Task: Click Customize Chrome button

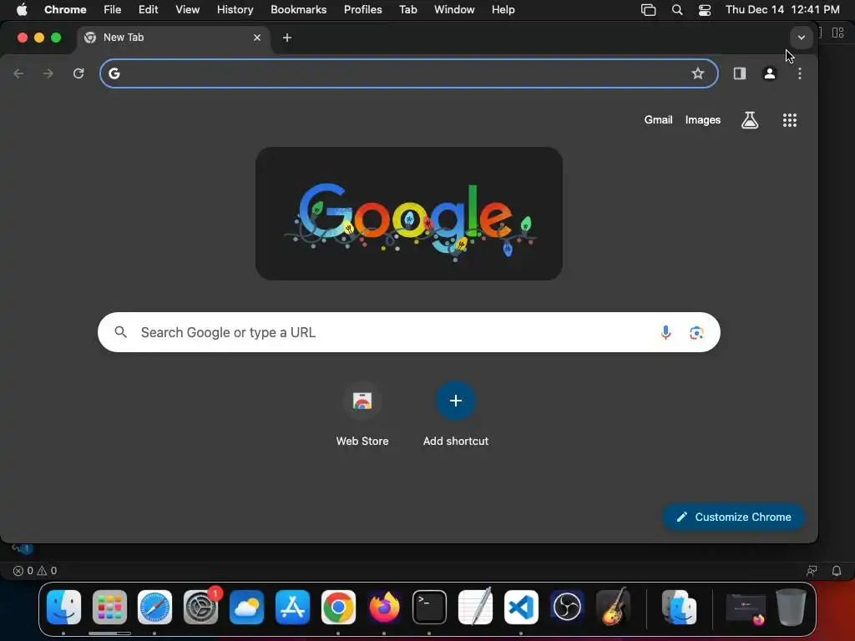Action: click(x=733, y=517)
